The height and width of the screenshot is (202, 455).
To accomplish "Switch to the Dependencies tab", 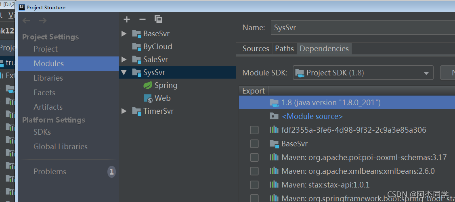I will click(324, 48).
